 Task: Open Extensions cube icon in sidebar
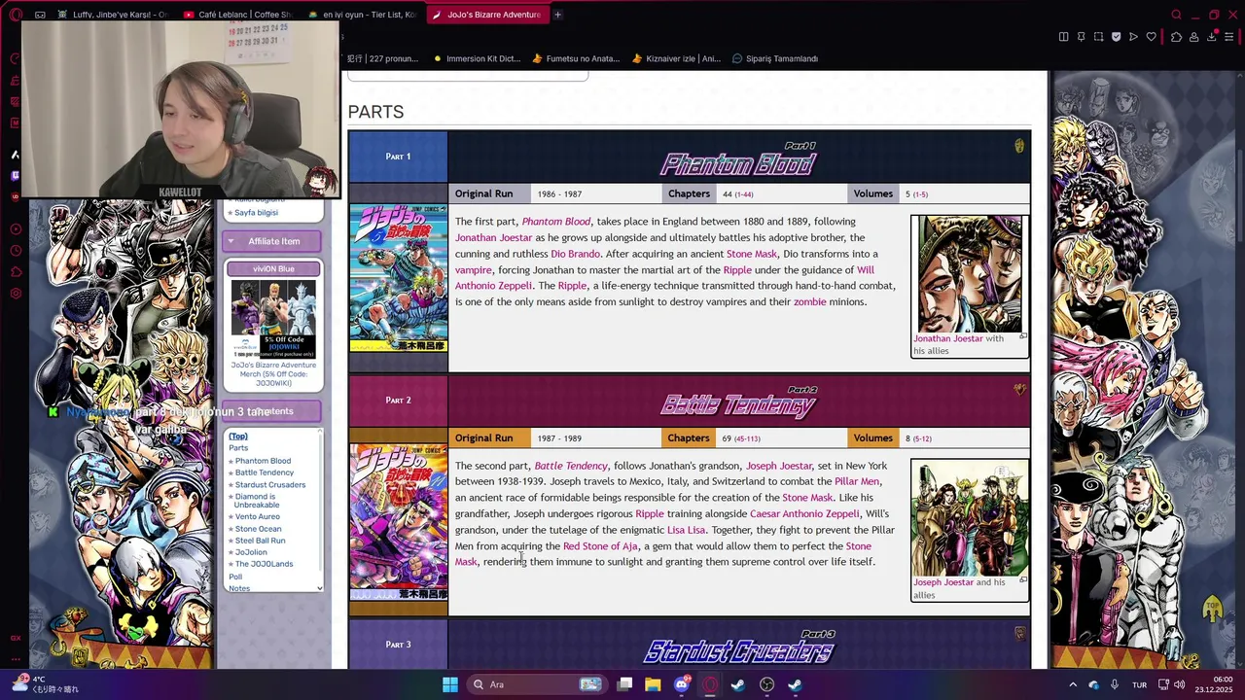pos(16,272)
